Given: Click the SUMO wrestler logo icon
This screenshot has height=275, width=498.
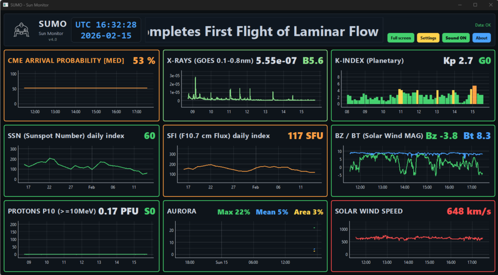Looking at the screenshot, I should [21, 29].
